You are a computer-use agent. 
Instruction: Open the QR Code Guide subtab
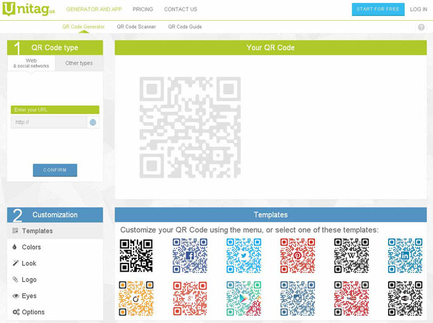tap(185, 27)
